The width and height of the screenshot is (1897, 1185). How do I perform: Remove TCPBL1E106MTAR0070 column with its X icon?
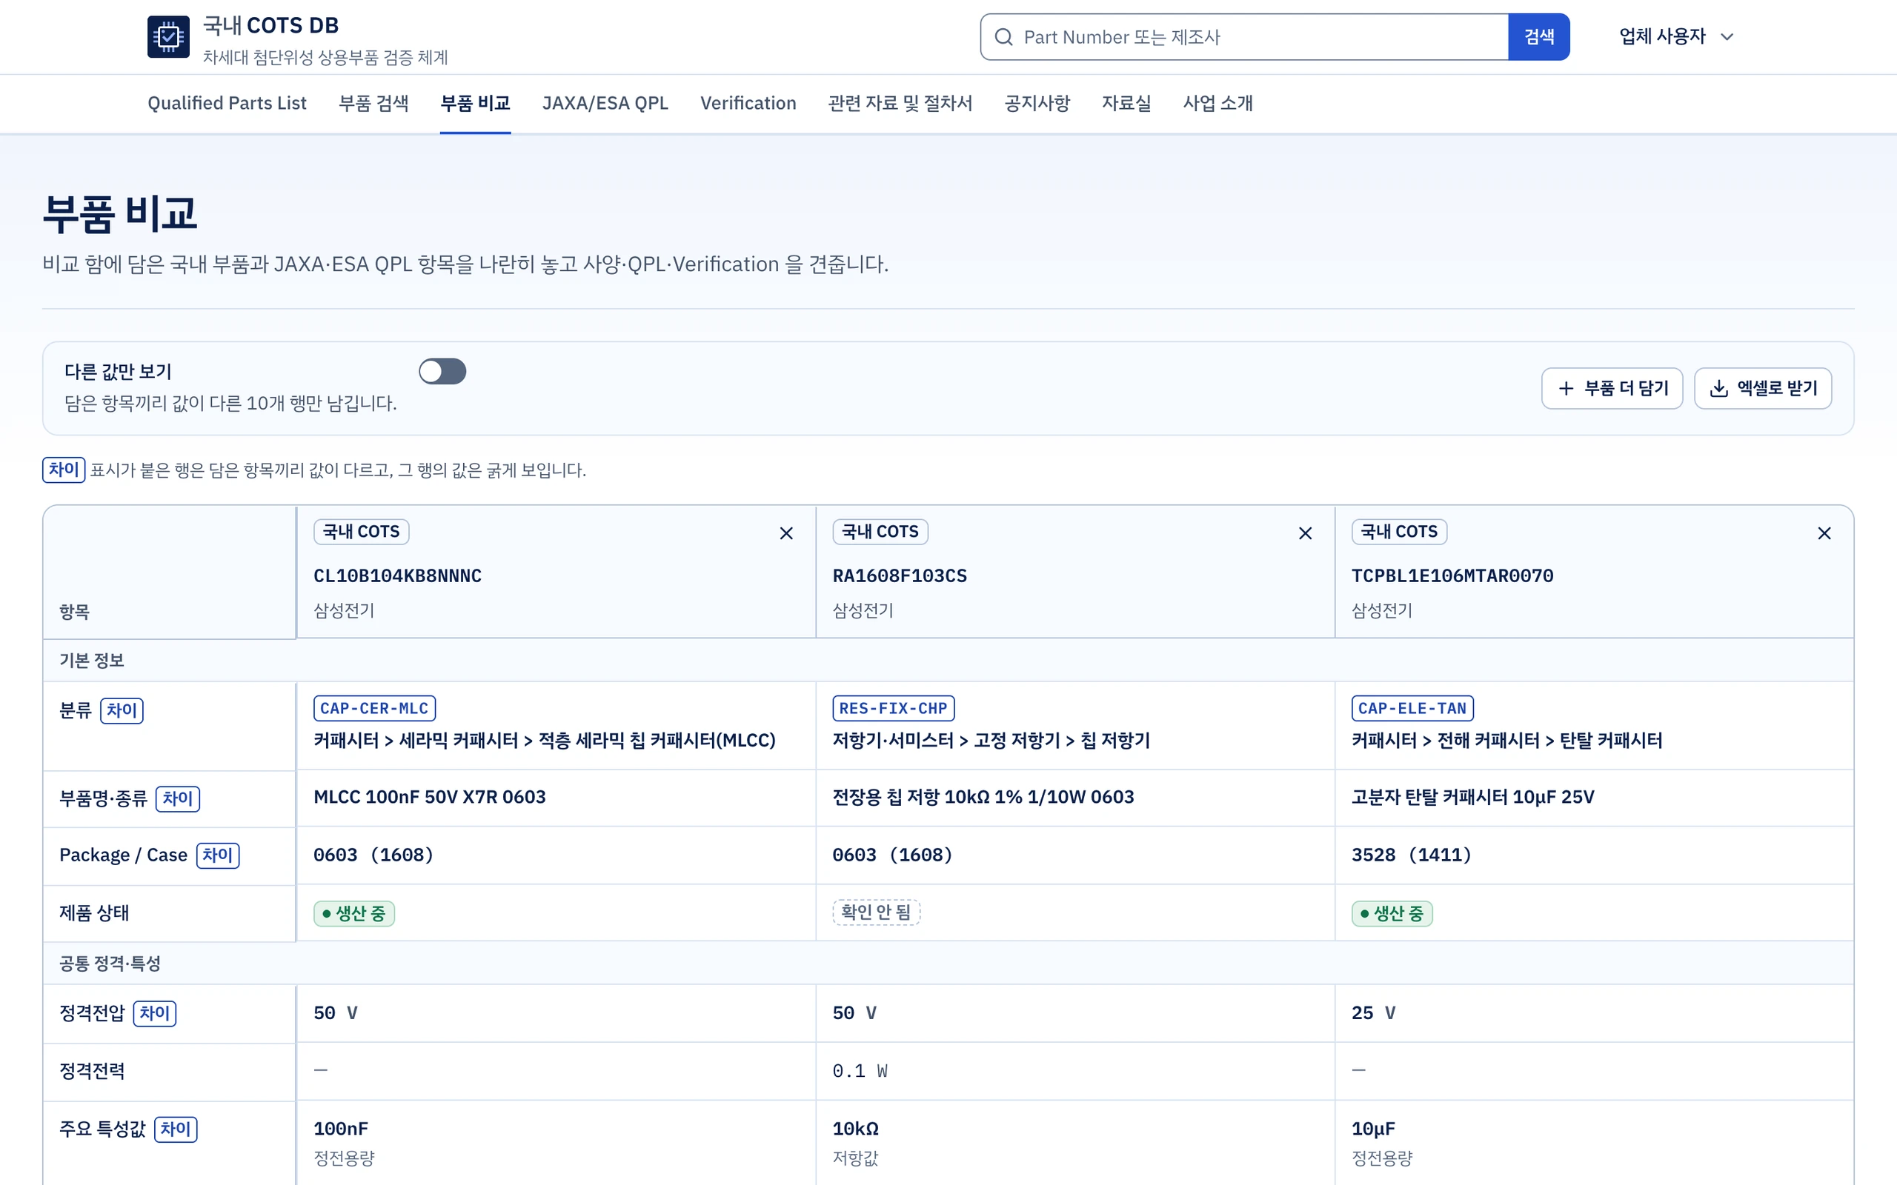[x=1824, y=534]
